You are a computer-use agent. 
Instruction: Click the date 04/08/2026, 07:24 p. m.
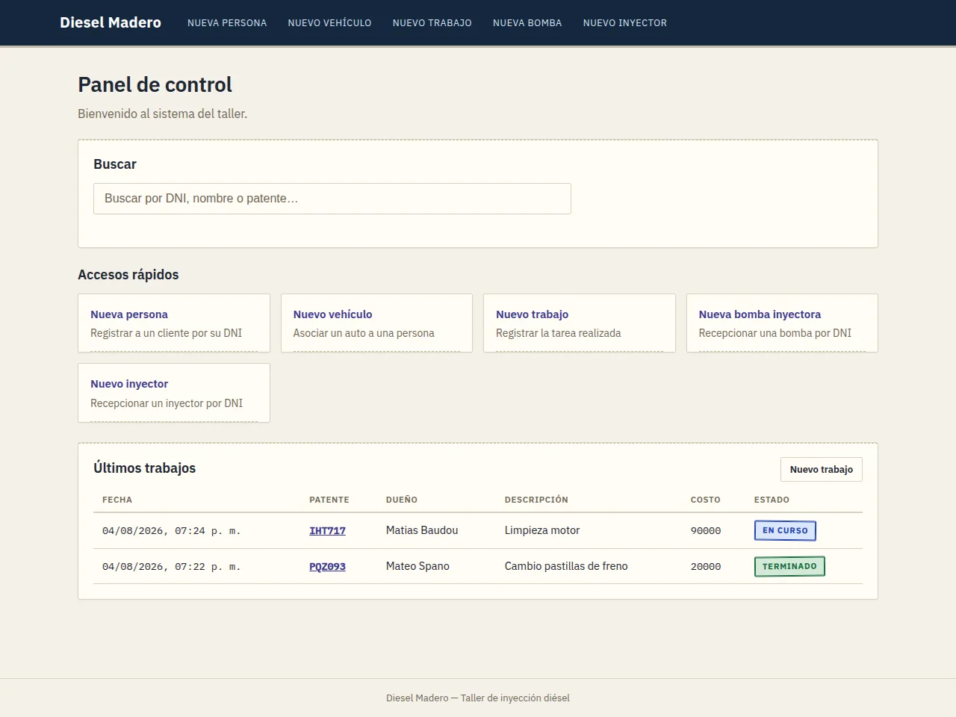point(172,531)
